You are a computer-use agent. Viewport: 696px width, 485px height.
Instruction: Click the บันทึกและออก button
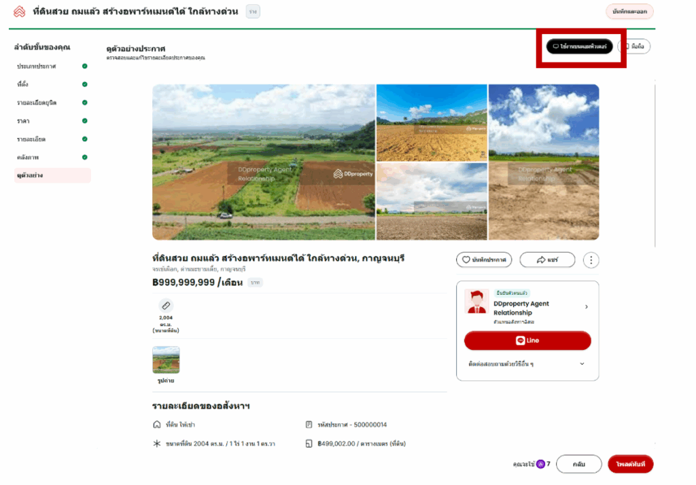(x=629, y=12)
